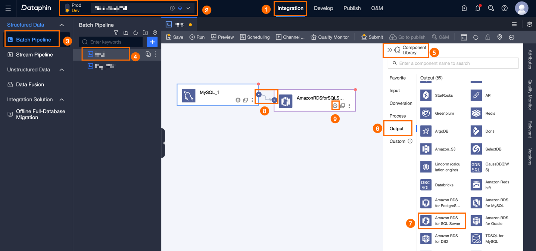Select the Output component category
Viewport: 536px width, 251px height.
click(x=397, y=128)
